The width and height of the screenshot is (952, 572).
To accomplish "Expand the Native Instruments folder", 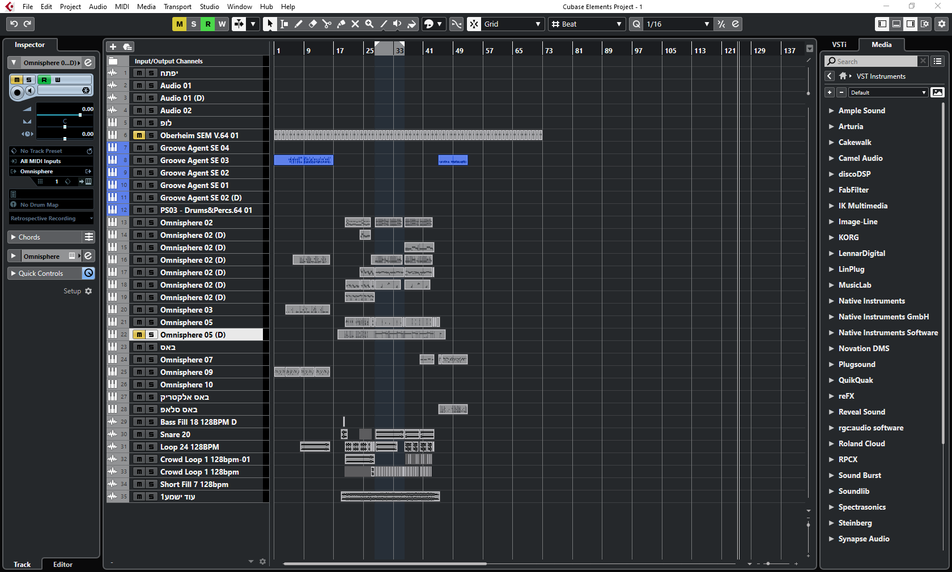I will point(831,301).
